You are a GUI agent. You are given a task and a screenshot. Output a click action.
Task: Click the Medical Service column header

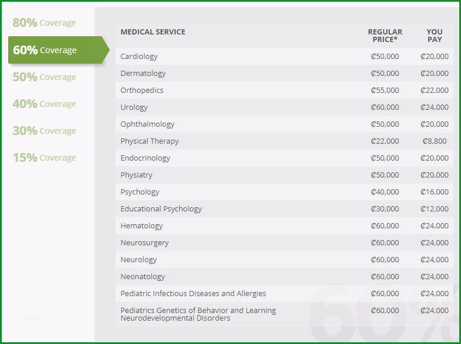point(153,32)
